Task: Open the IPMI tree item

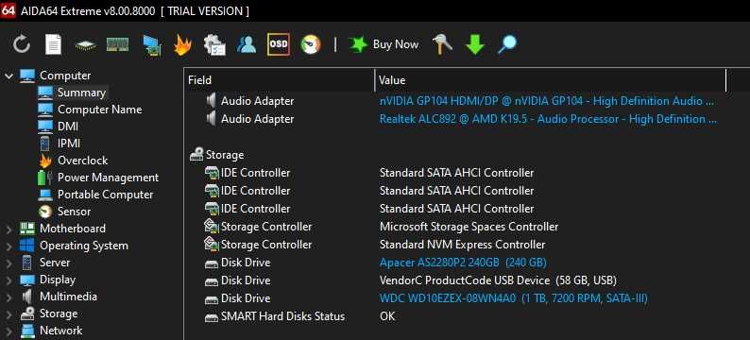Action: click(68, 144)
